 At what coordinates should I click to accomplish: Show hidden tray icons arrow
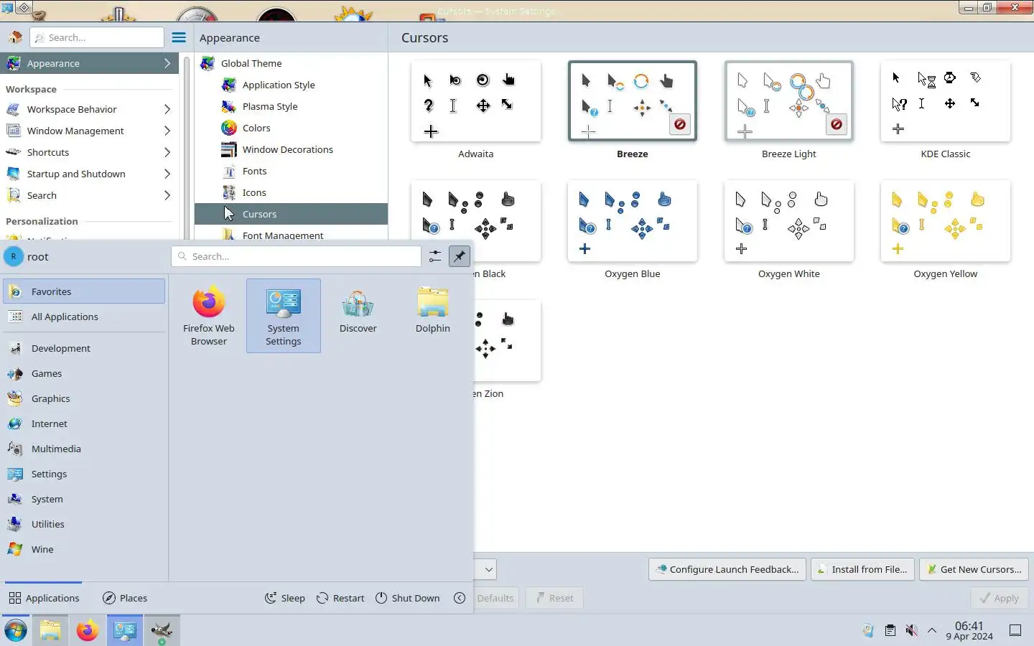(932, 631)
